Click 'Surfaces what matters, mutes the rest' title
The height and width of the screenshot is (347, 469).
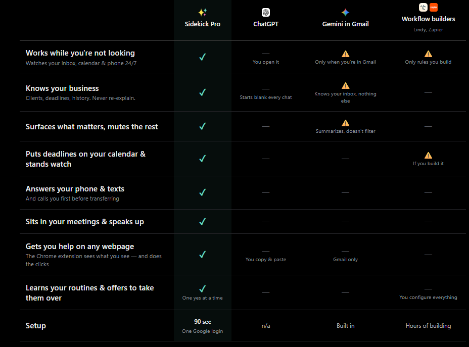click(x=91, y=127)
